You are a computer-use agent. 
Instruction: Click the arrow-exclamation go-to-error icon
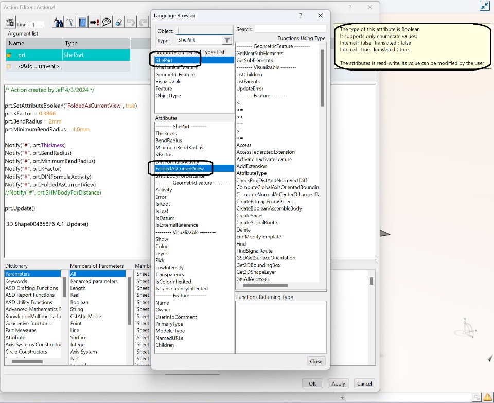(94, 22)
